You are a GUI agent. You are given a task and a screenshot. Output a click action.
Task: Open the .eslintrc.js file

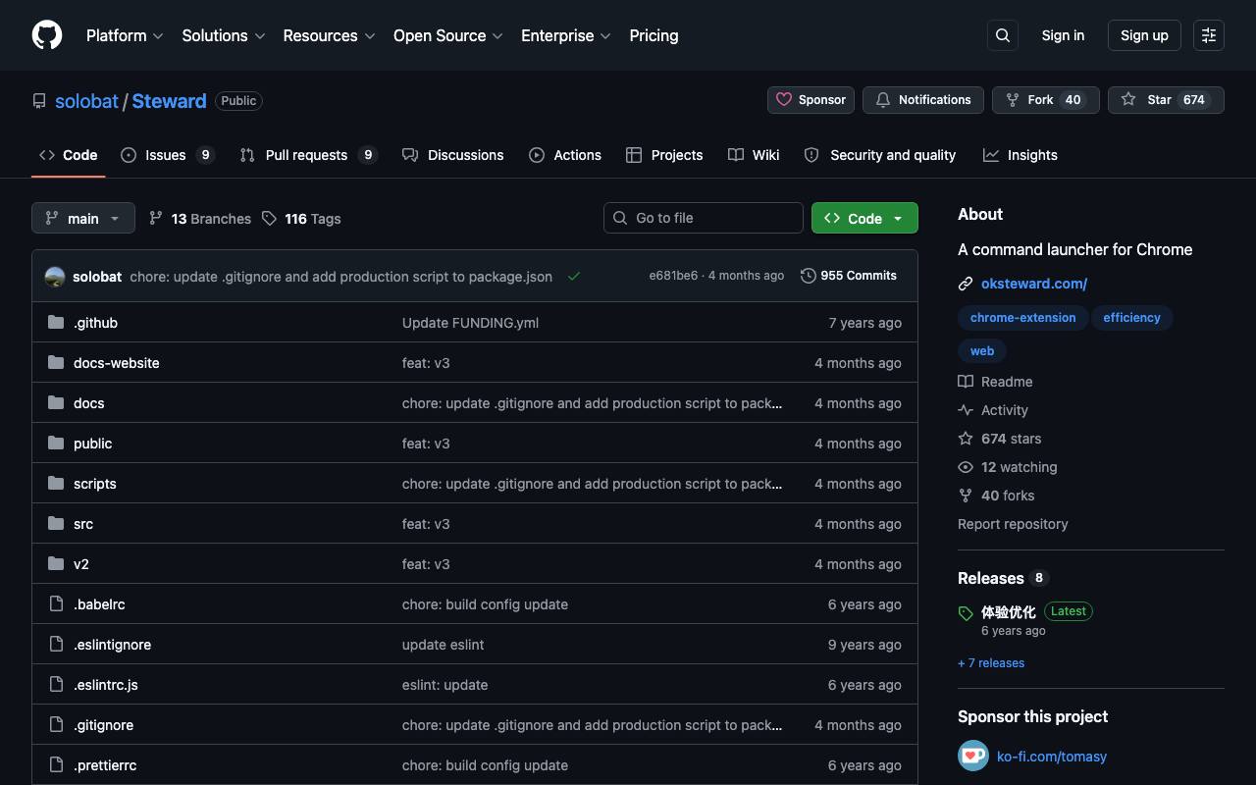tap(106, 685)
